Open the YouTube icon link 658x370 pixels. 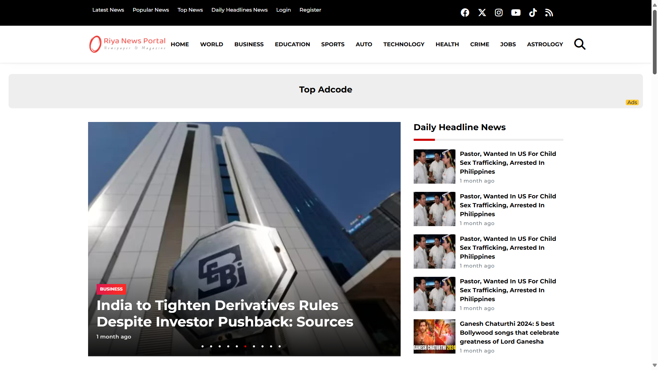(x=515, y=13)
